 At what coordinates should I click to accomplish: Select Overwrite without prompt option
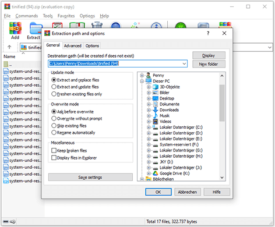pos(77,119)
